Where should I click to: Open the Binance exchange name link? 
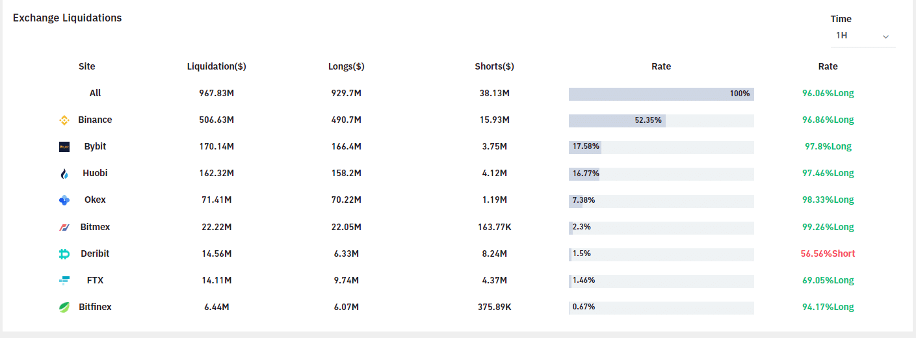coord(95,120)
